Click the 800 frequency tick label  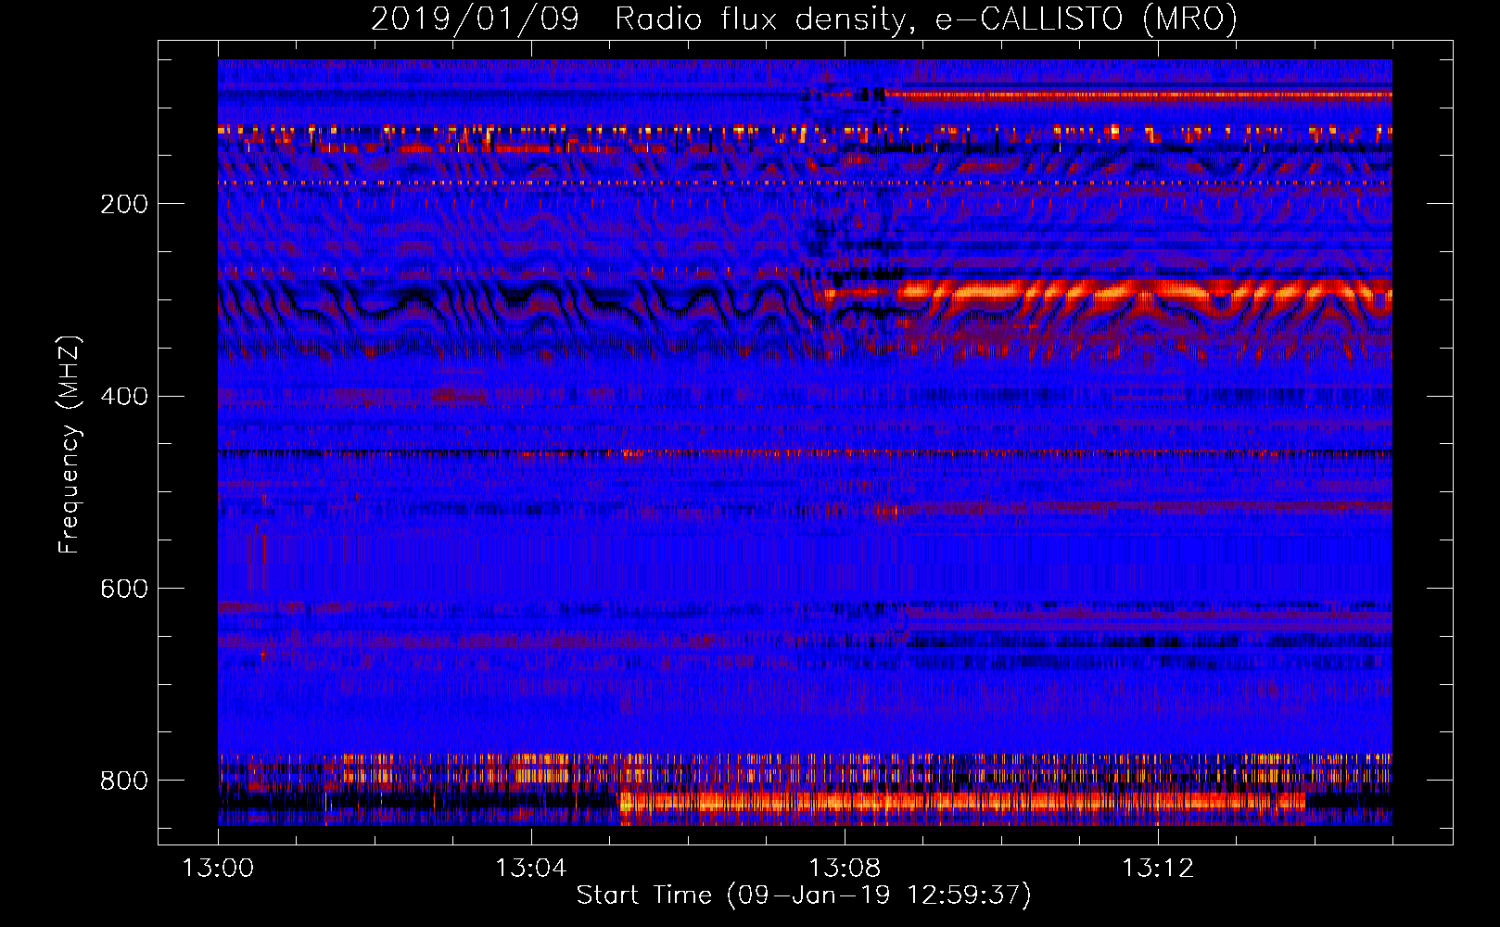[x=124, y=781]
